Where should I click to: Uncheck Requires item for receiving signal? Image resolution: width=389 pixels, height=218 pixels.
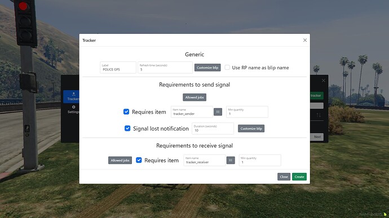[139, 160]
